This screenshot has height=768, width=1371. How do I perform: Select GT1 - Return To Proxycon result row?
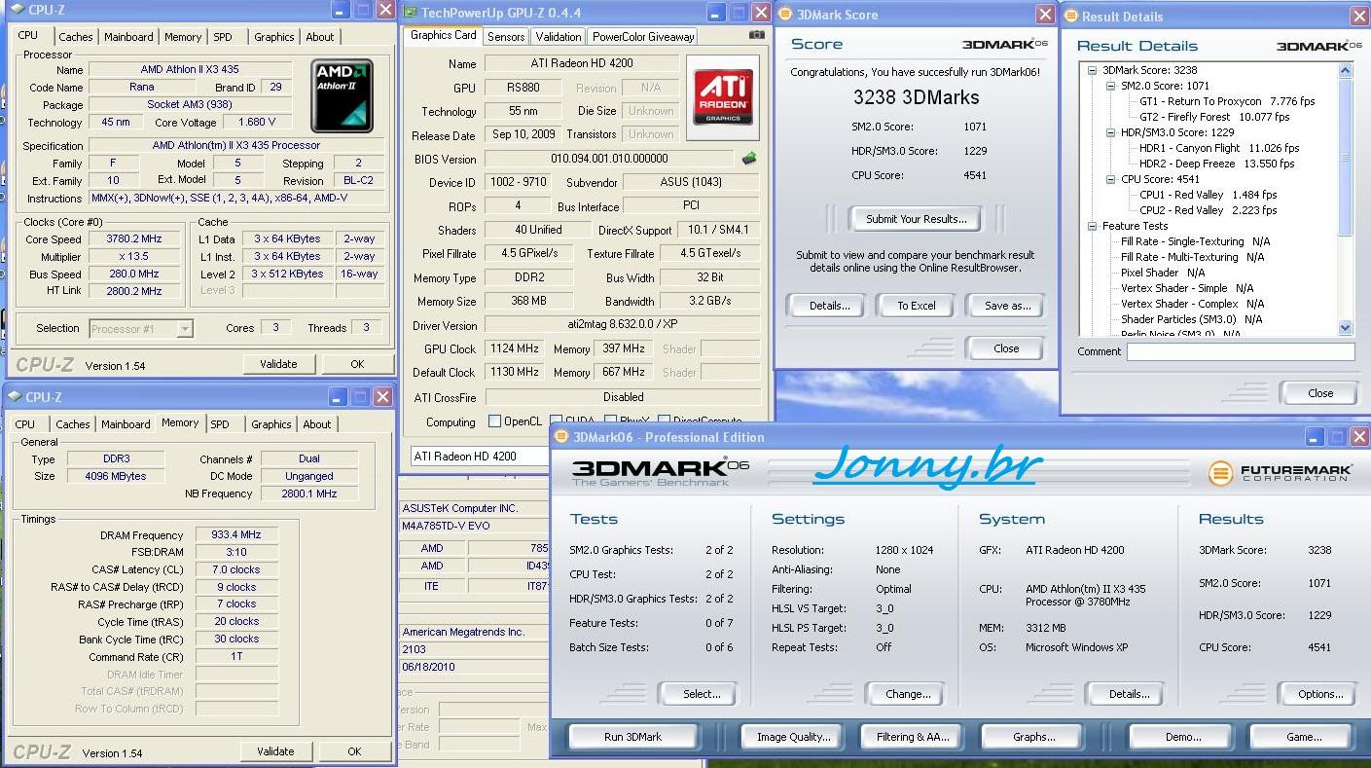pyautogui.click(x=1227, y=101)
